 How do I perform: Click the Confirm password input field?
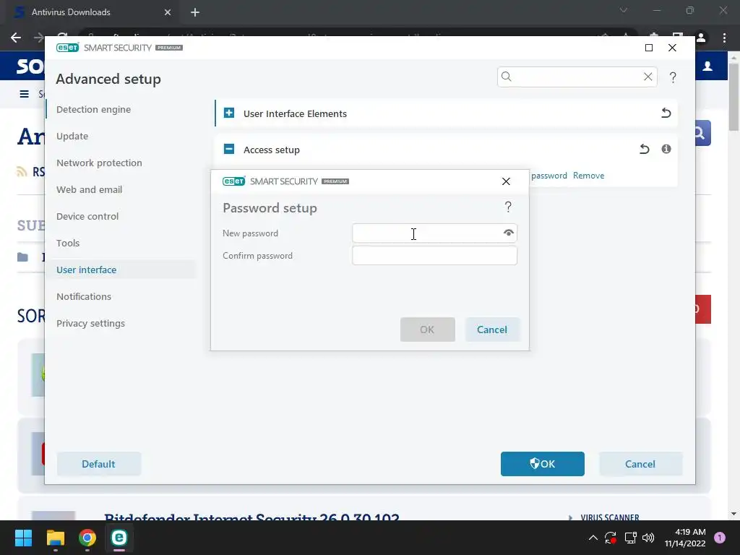pos(434,255)
